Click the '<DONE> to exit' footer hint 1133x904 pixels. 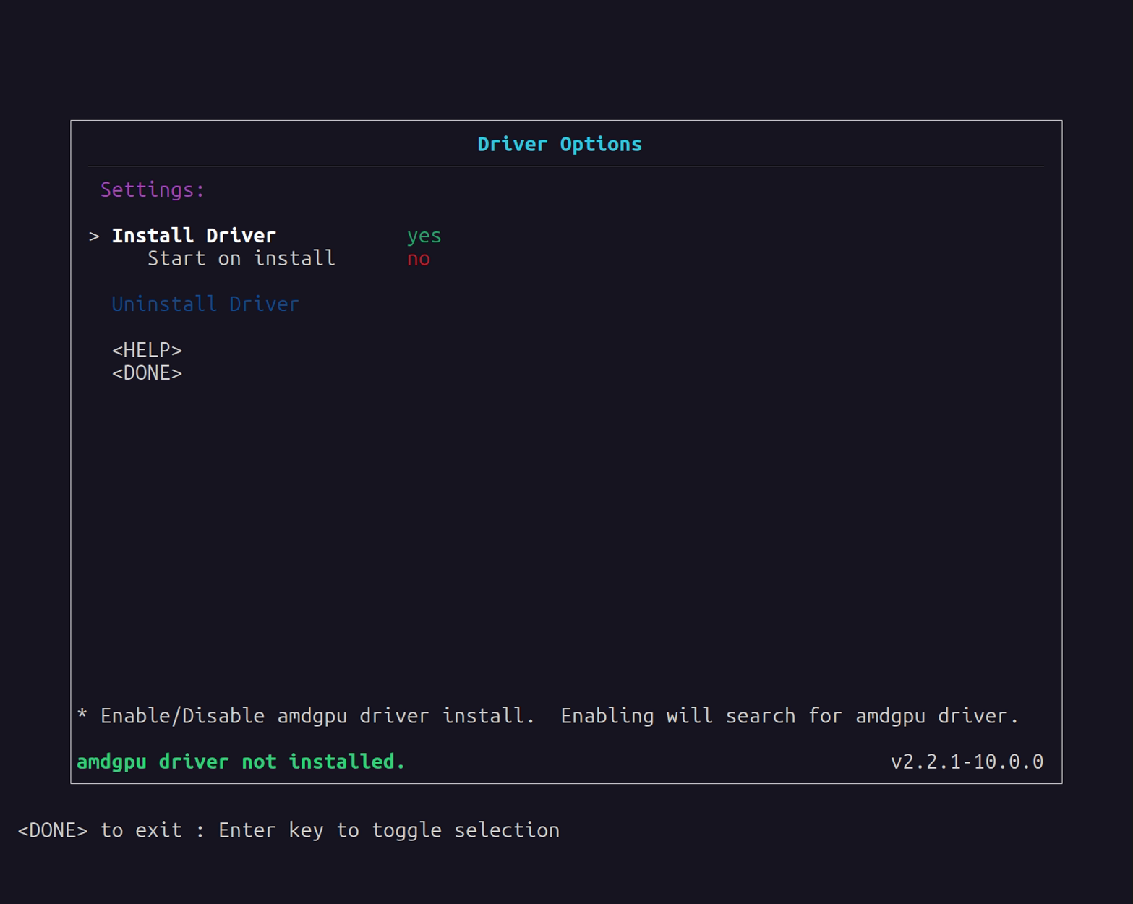tap(100, 830)
